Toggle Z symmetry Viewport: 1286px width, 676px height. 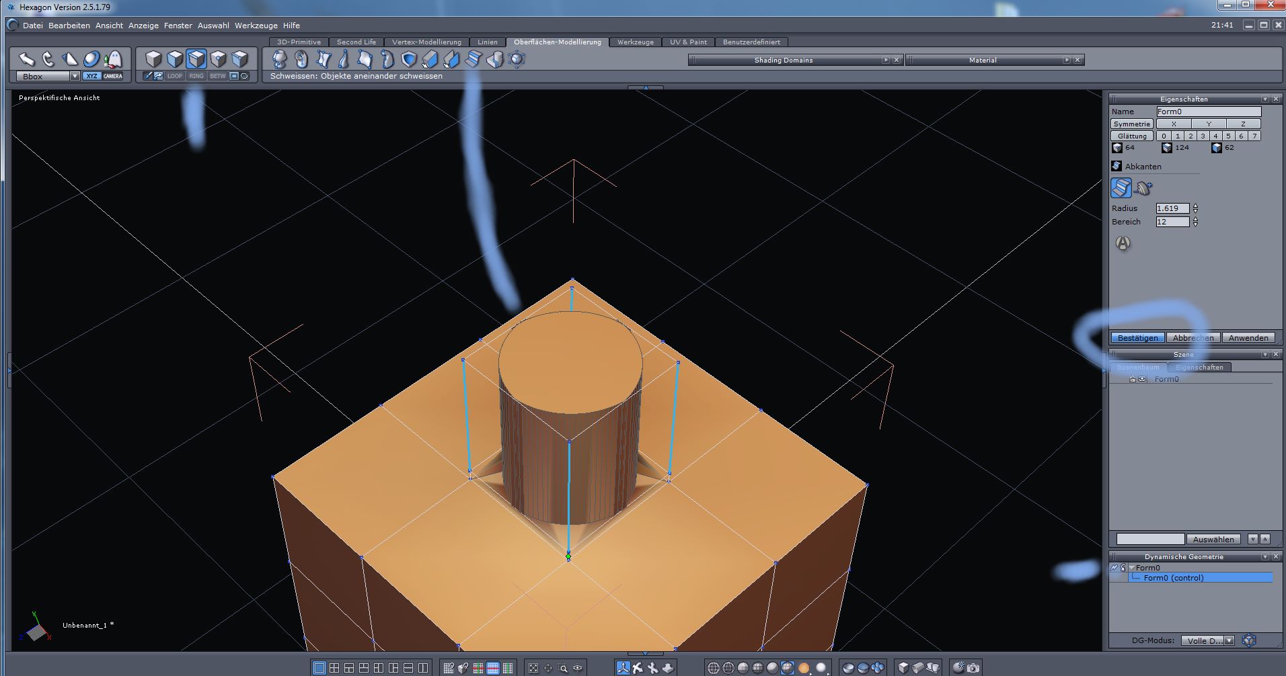(x=1243, y=124)
